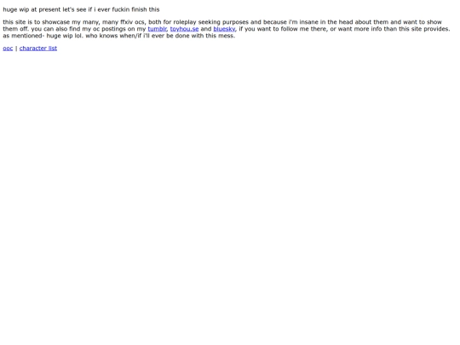Viewport: 460px width, 345px height.
Task: Open the tumblr link
Action: click(158, 29)
